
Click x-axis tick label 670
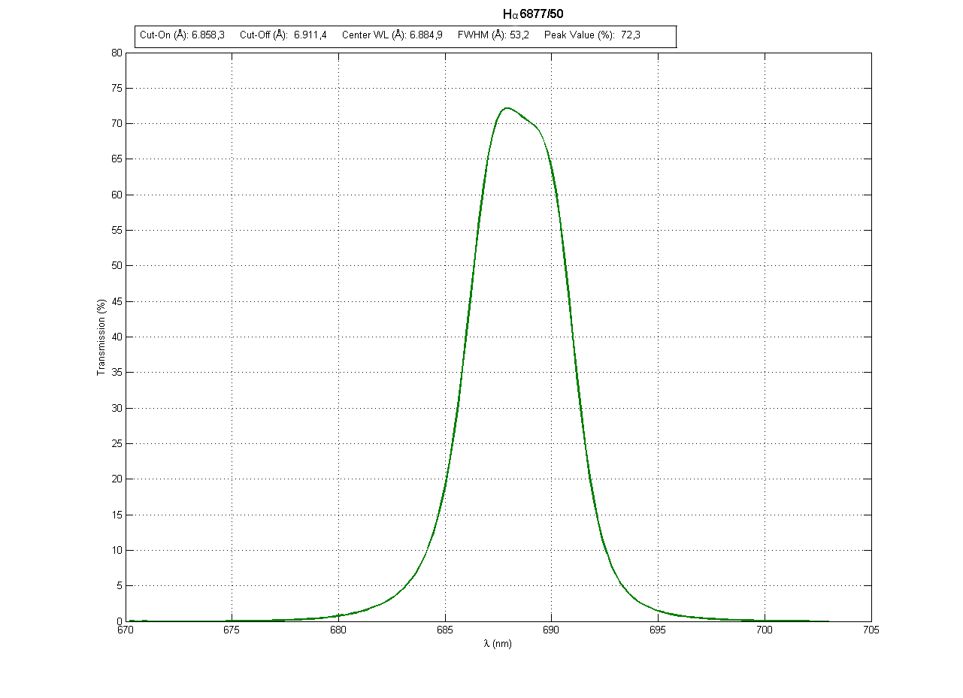[125, 631]
